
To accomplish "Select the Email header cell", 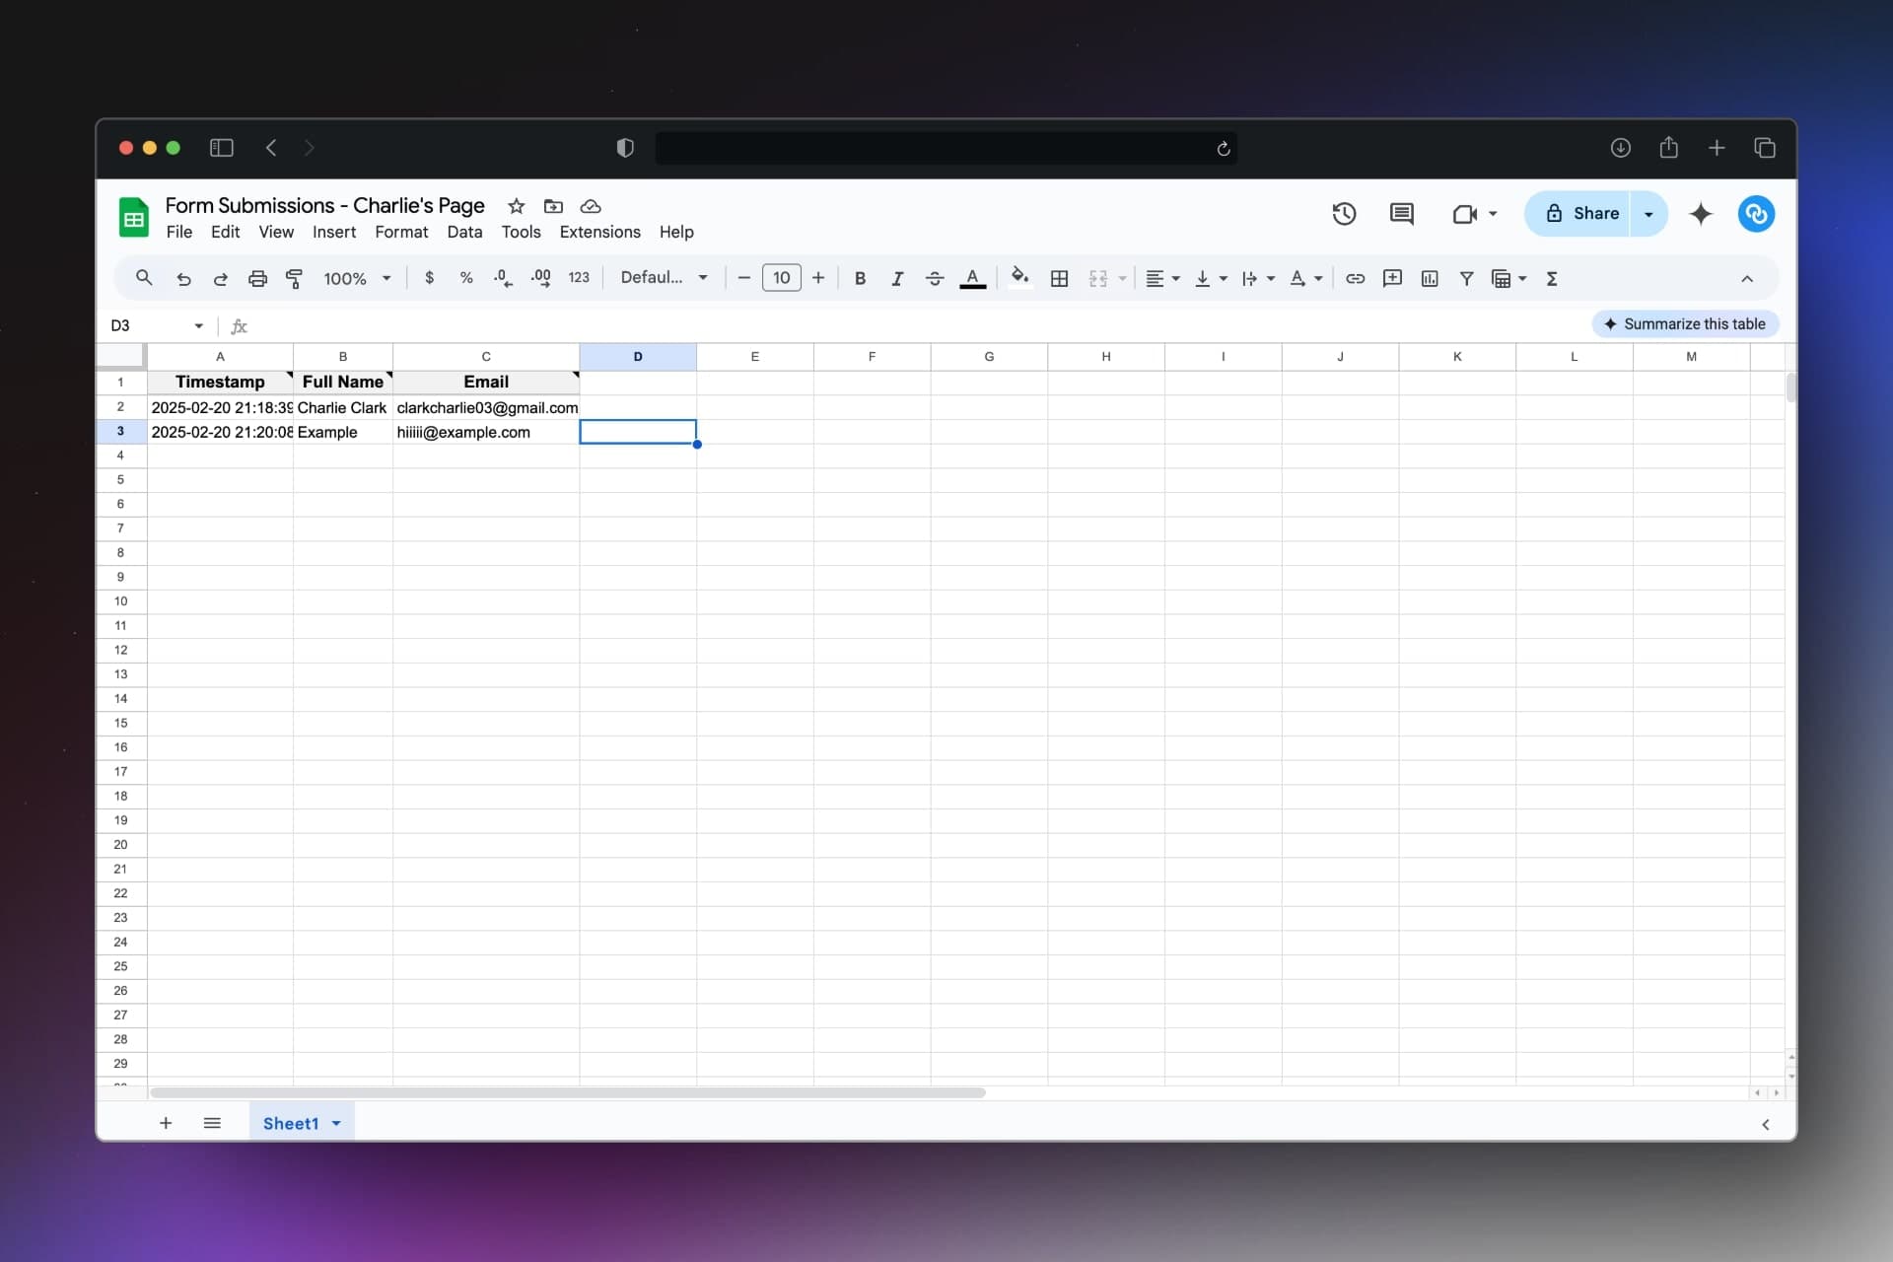I will tap(486, 382).
